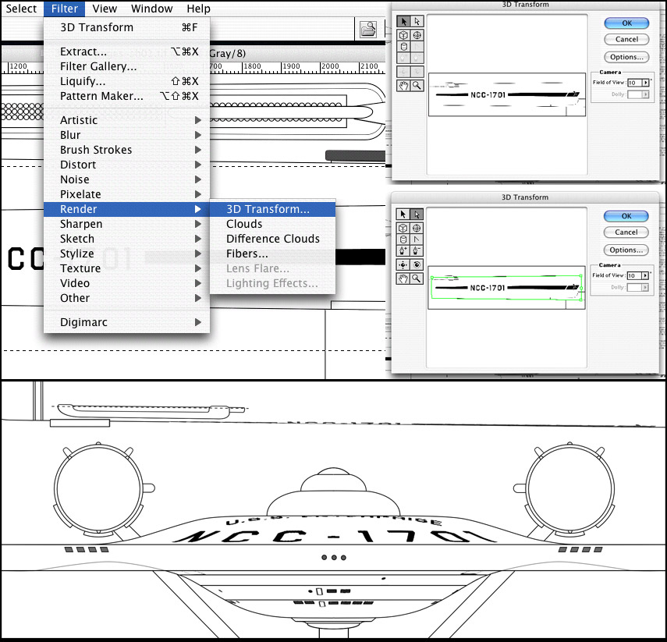Open the Help menu
This screenshot has width=667, height=642.
click(x=198, y=9)
